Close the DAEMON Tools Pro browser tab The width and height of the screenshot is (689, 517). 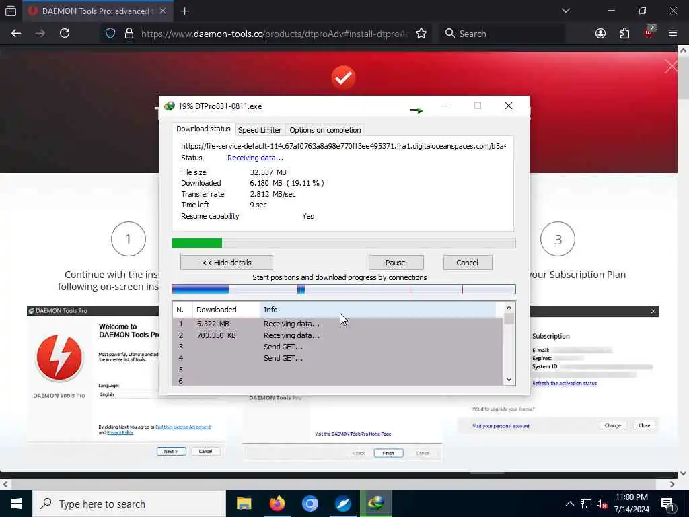pyautogui.click(x=163, y=11)
